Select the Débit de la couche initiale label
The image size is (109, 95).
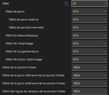pos(19,67)
